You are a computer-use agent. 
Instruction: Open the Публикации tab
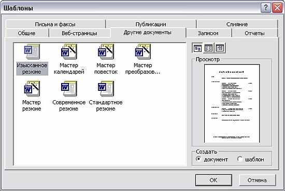(x=151, y=24)
